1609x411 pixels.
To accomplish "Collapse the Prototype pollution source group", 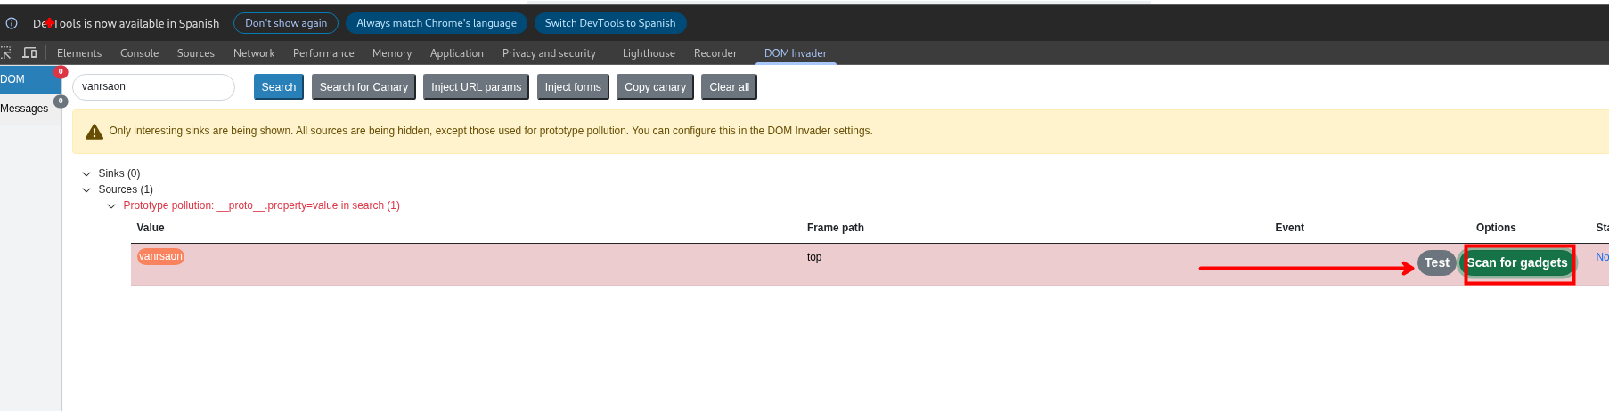I will (x=111, y=206).
